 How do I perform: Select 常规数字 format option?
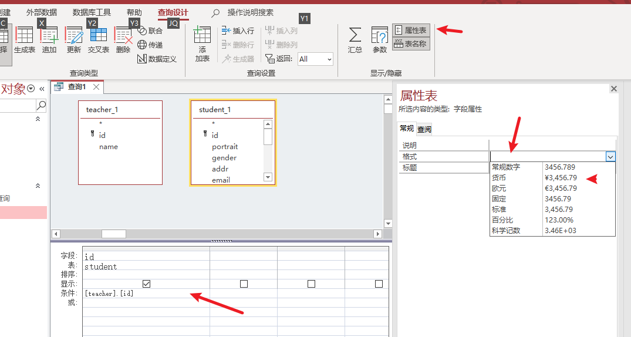coord(552,167)
